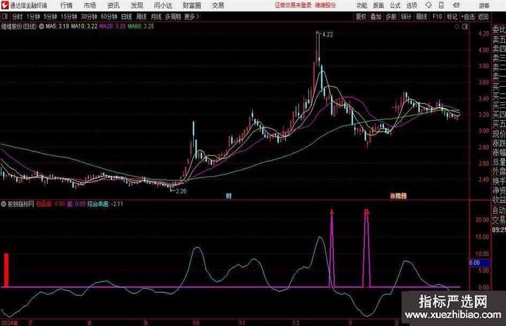Open the 版面 menu
Image resolution: width=506 pixels, height=326 pixels.
click(x=379, y=5)
